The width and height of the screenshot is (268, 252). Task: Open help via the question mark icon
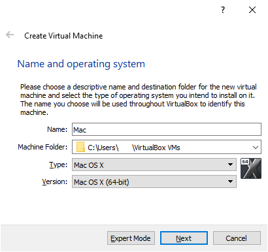point(223,10)
